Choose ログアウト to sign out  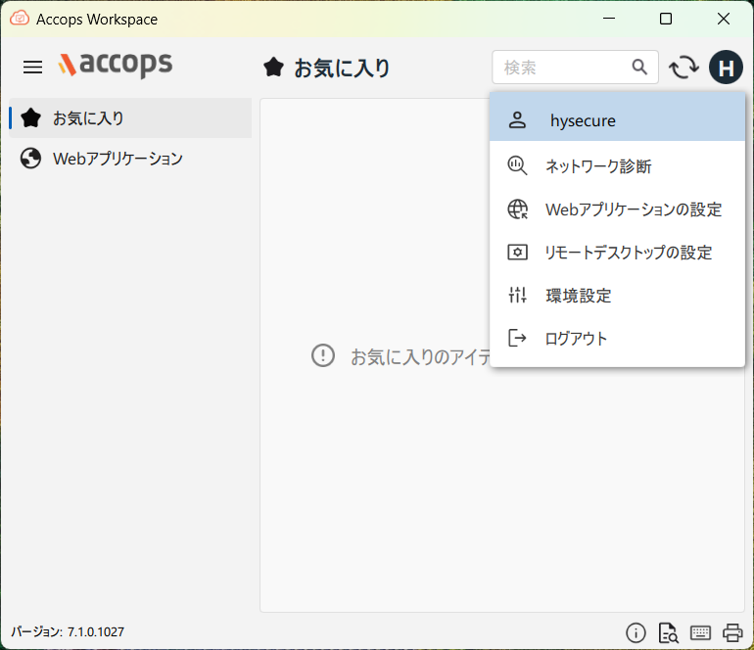(618, 339)
